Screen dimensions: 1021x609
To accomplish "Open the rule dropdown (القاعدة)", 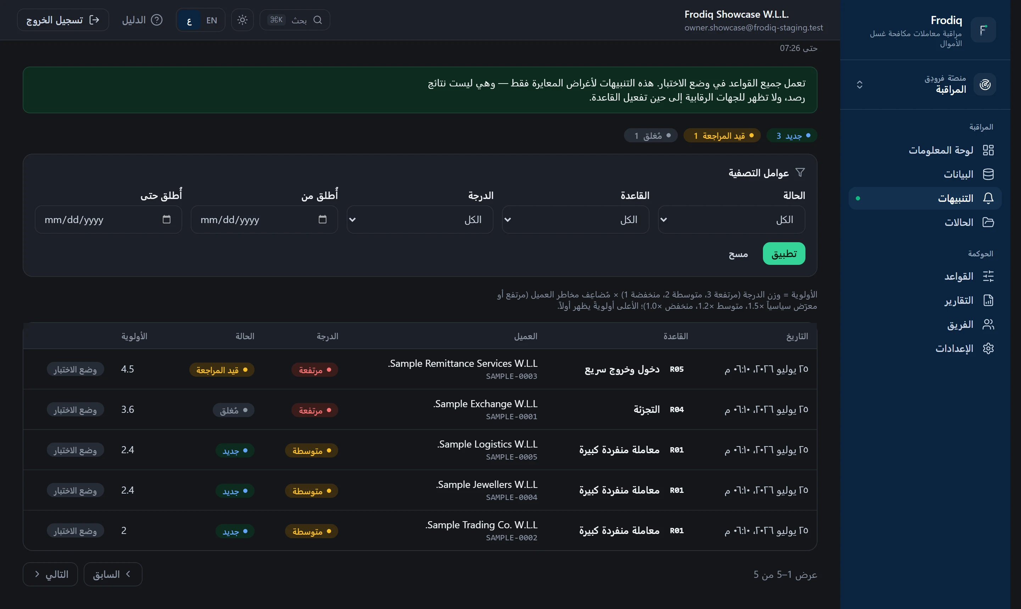I will coord(576,220).
